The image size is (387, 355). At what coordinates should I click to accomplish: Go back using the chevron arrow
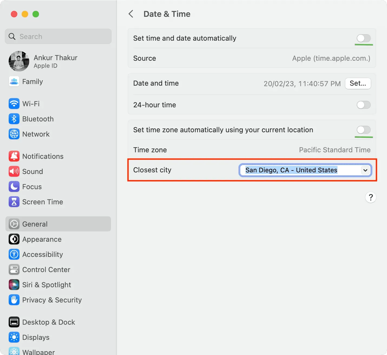(131, 14)
